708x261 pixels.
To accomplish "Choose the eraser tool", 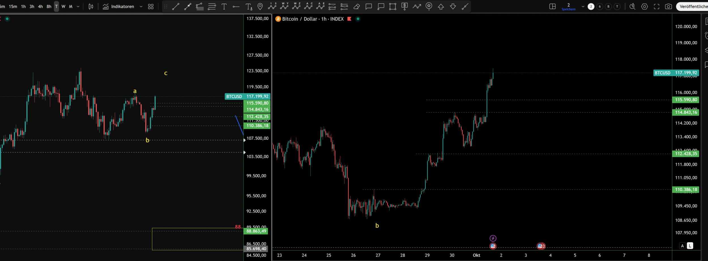I will pos(357,6).
